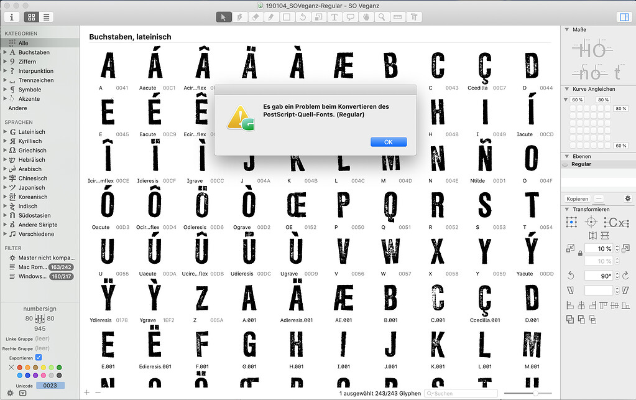Image resolution: width=636 pixels, height=400 pixels.
Task: Align selection to horizontal centers
Action: 581,305
